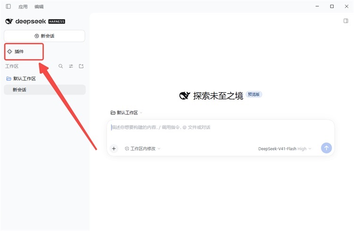Maximize the application window

click(x=332, y=6)
